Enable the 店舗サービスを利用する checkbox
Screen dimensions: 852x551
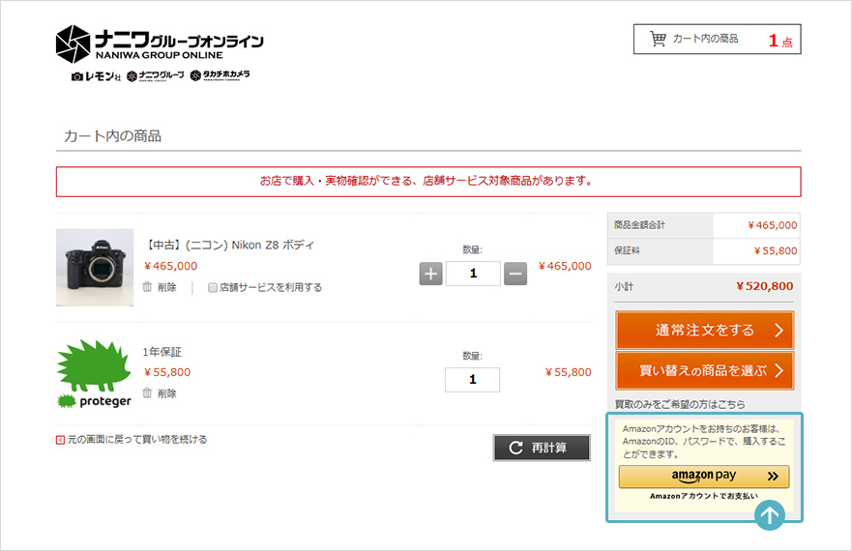tap(213, 287)
